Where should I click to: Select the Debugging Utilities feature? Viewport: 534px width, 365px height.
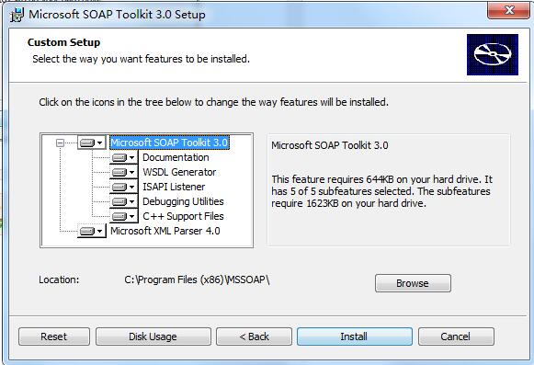point(183,201)
